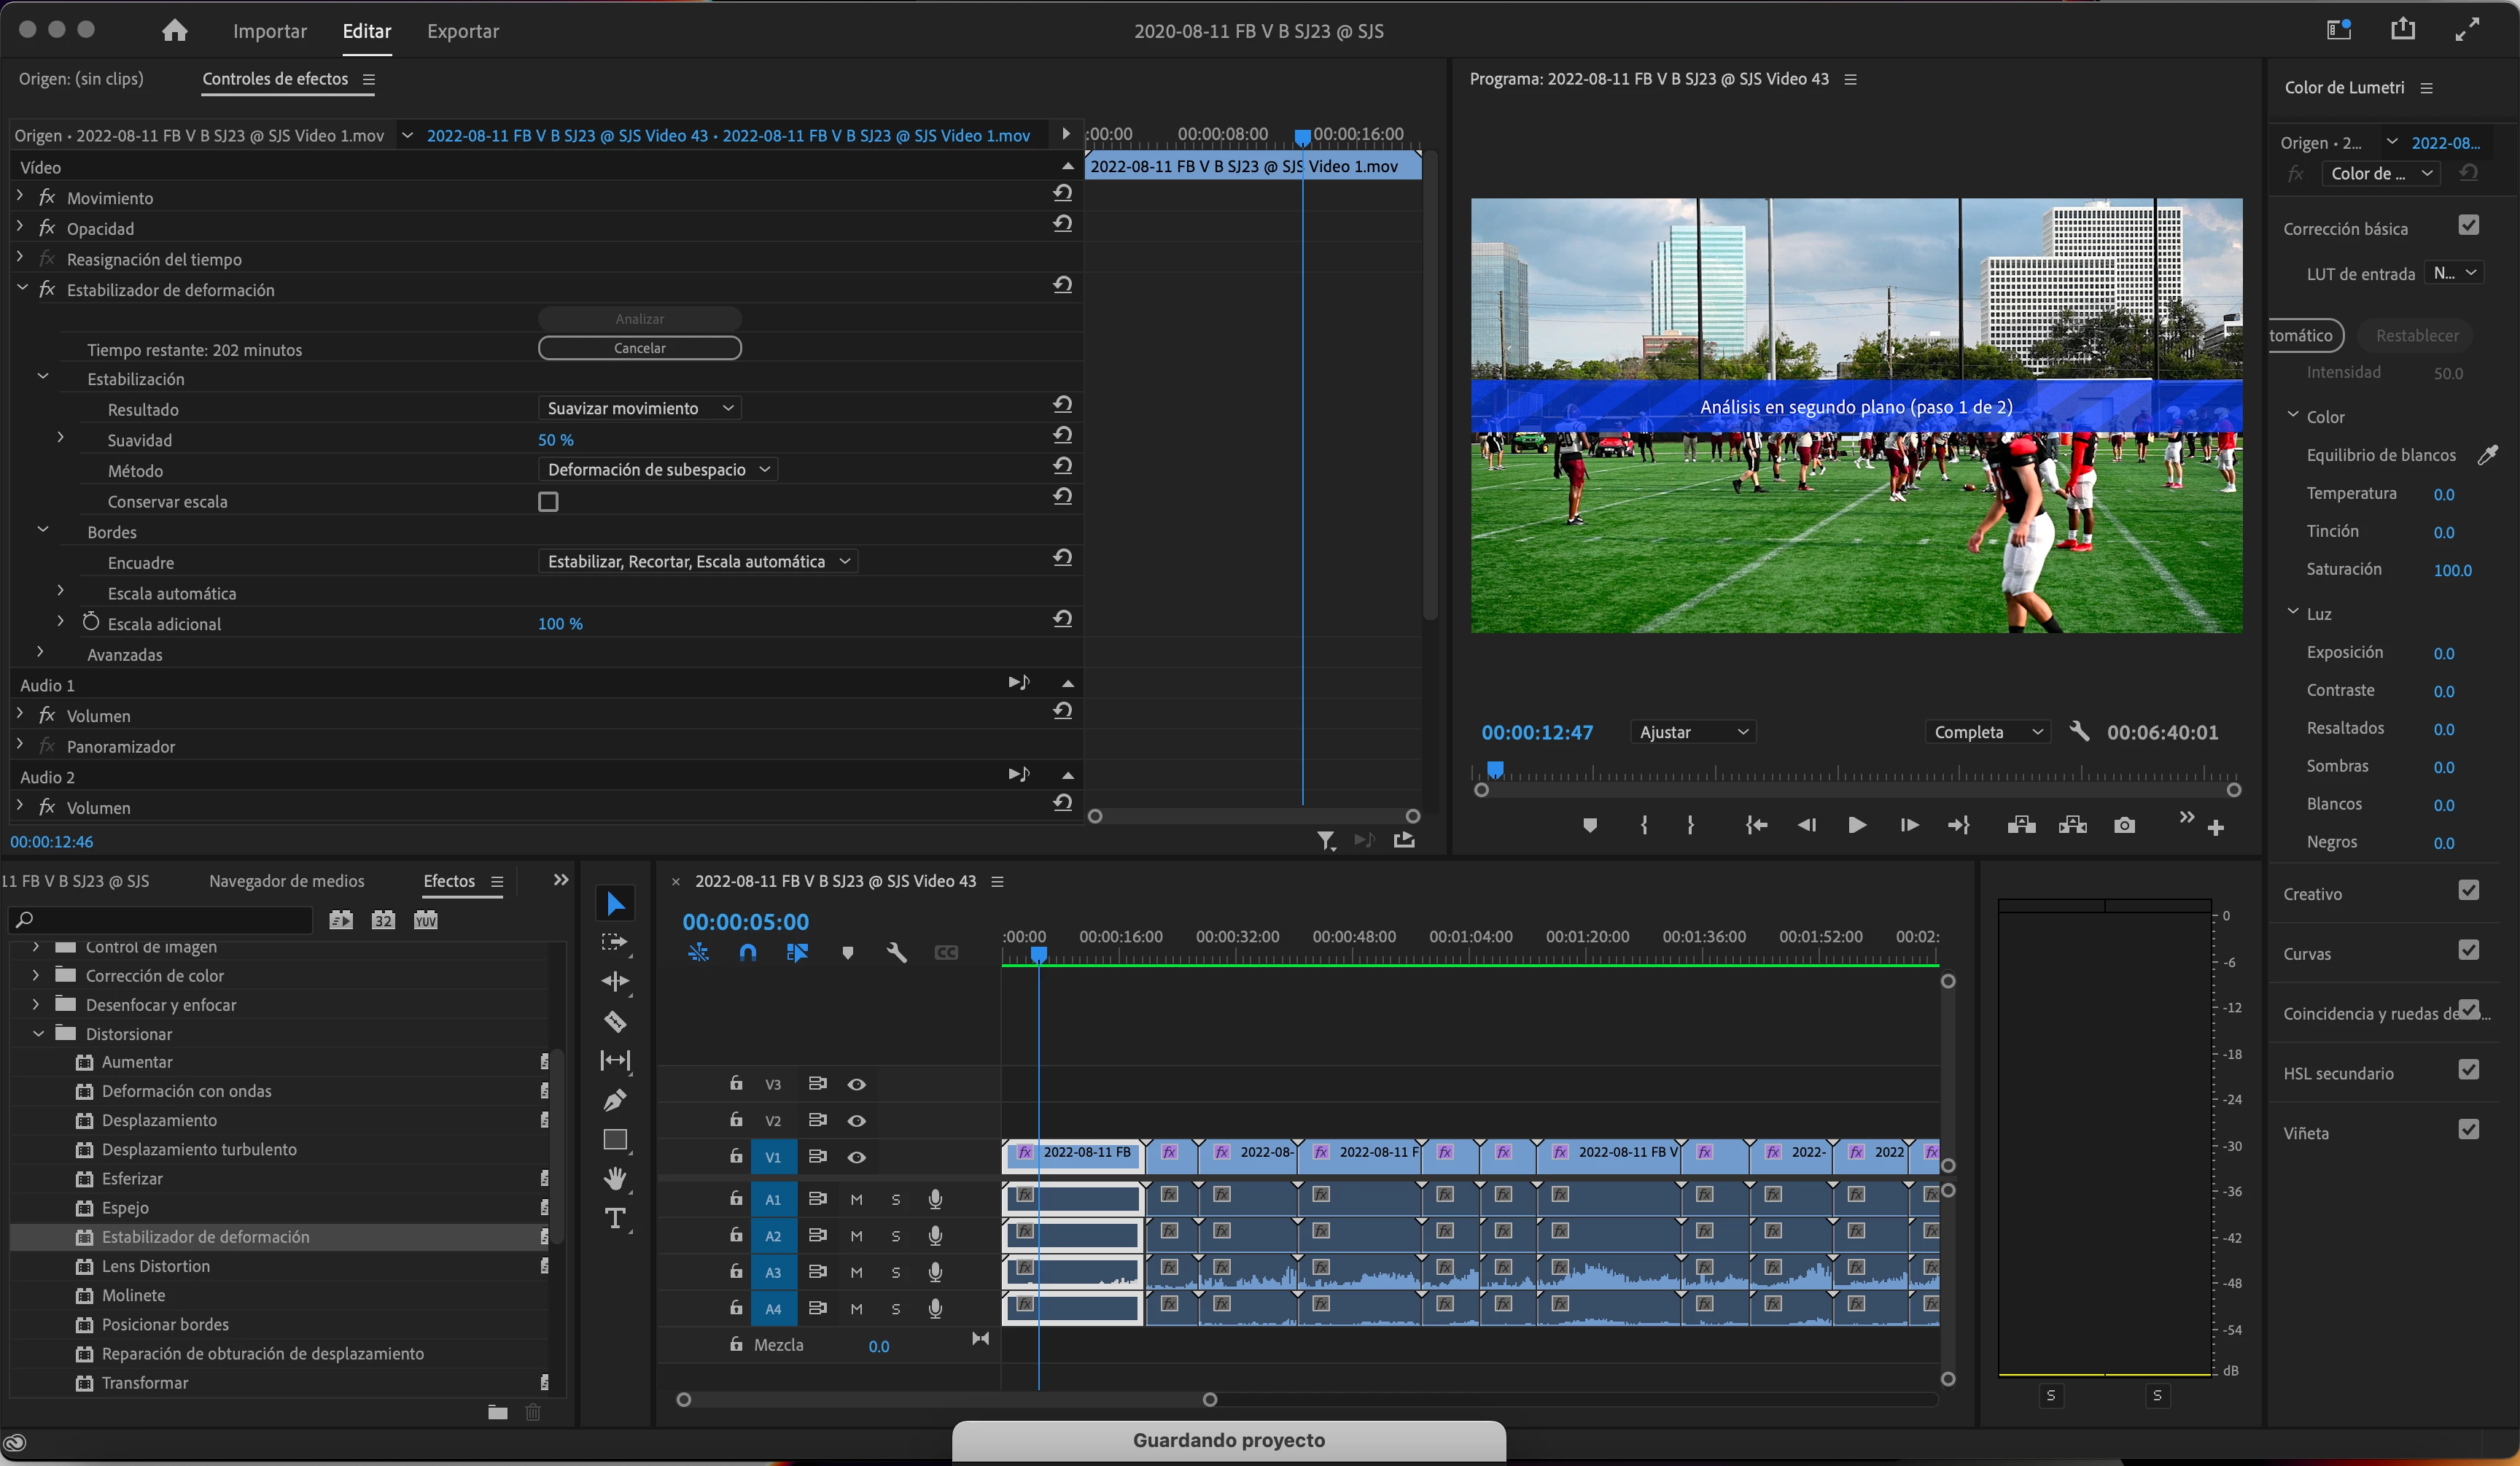Switch to the Exportar tab
Screen dimensions: 2520x1466
point(462,31)
